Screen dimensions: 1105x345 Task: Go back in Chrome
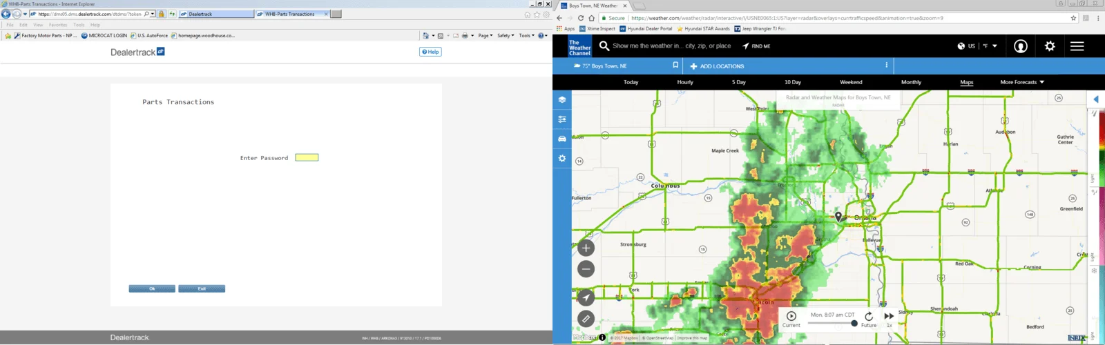click(559, 18)
